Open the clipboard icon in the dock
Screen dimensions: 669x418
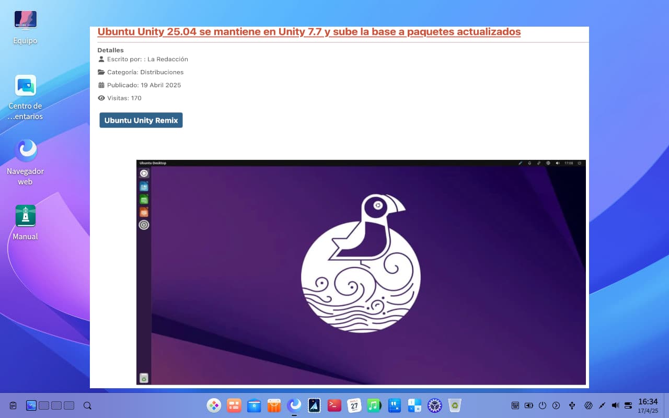(13, 405)
